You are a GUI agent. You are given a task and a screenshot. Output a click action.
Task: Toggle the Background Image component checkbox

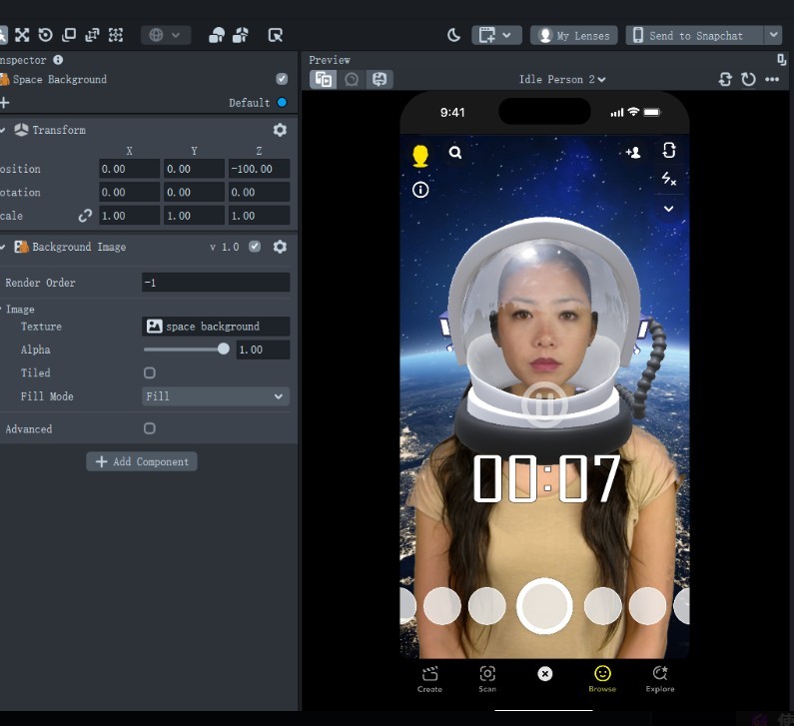tap(255, 247)
